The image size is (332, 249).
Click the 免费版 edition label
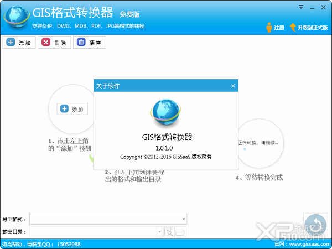[130, 14]
